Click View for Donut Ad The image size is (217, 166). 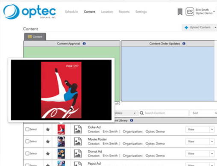coord(197,154)
